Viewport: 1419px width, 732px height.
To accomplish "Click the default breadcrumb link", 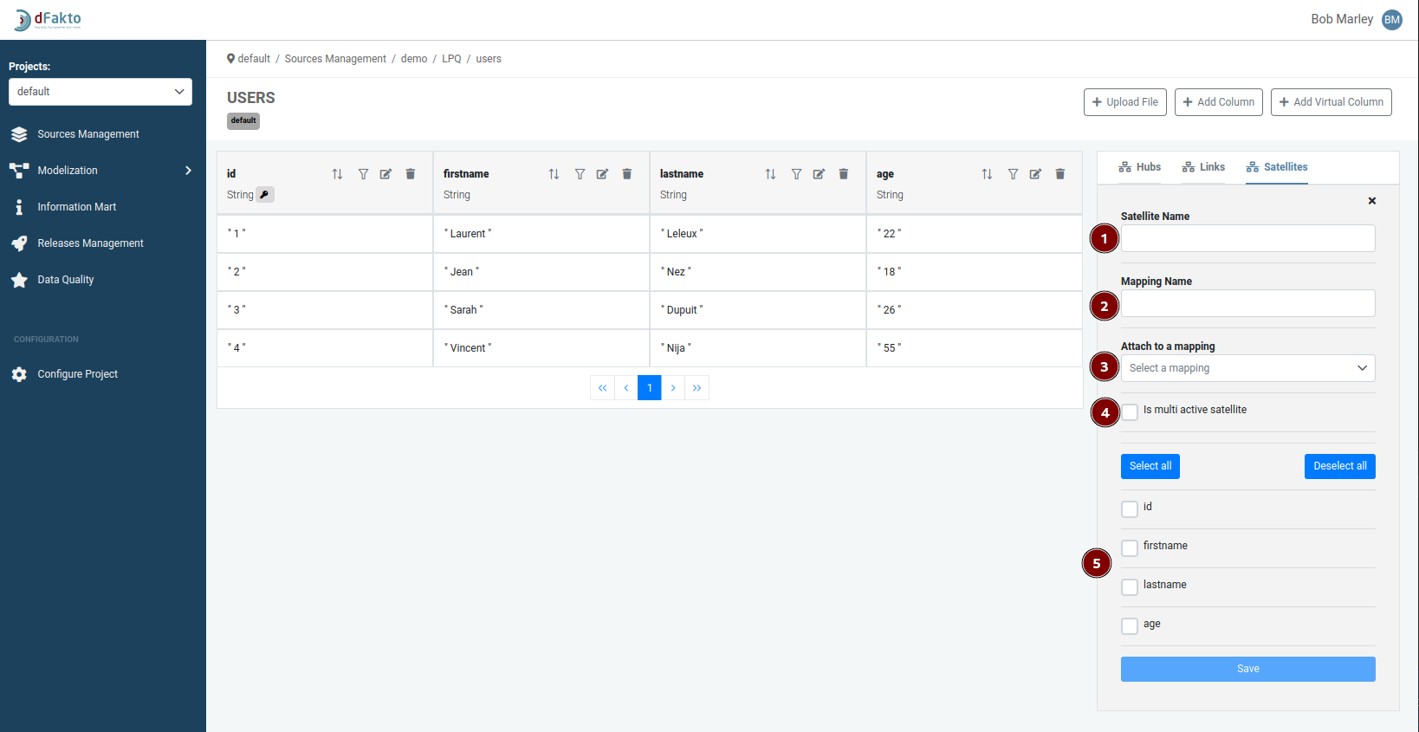I will [254, 59].
